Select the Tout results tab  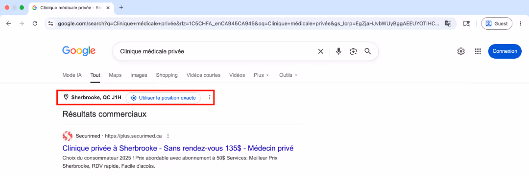click(x=95, y=75)
